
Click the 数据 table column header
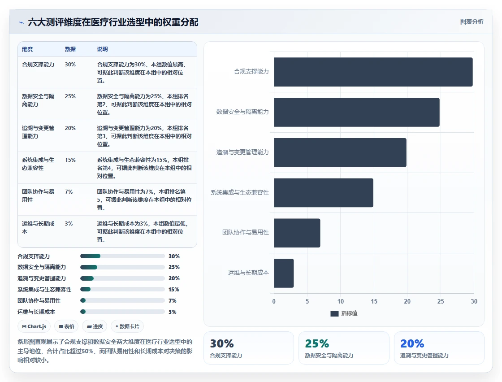point(70,49)
